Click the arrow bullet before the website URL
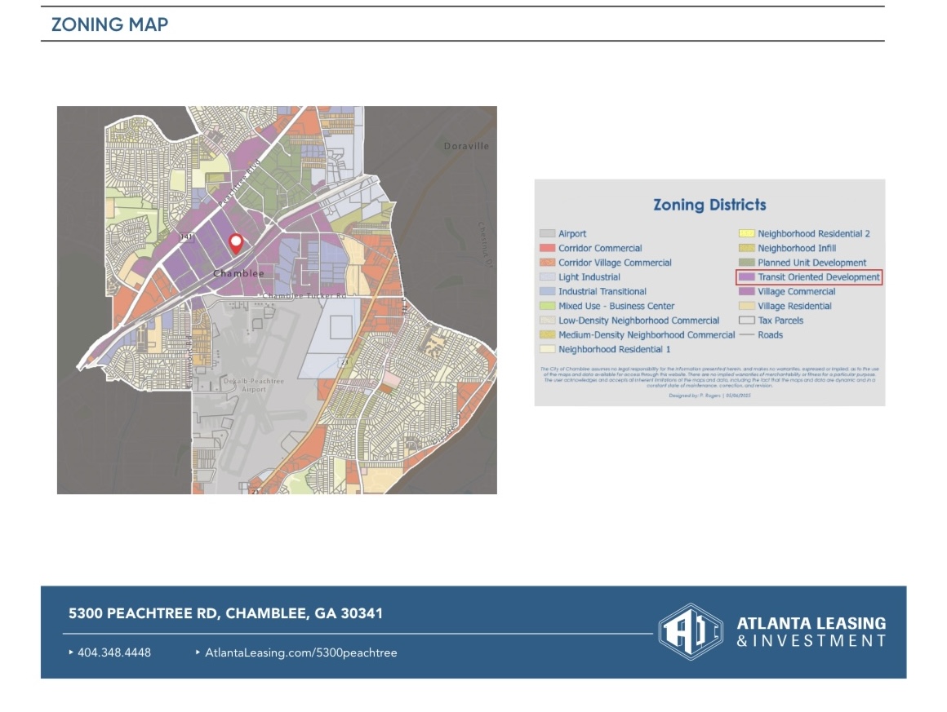Screen dimensions: 947x712 coord(198,652)
